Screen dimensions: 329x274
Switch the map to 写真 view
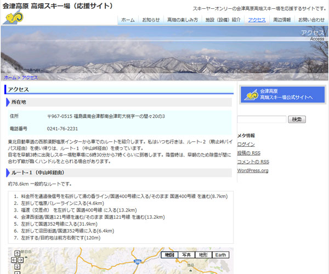[x=186, y=255]
